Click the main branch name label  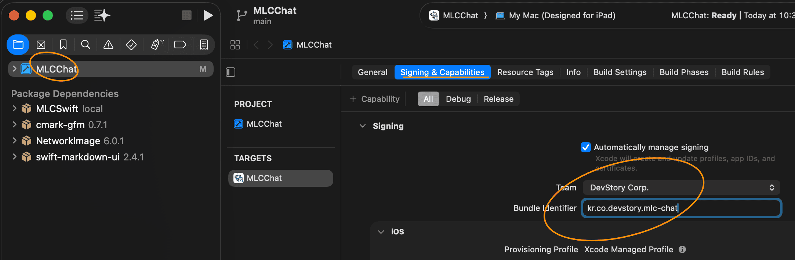(262, 22)
